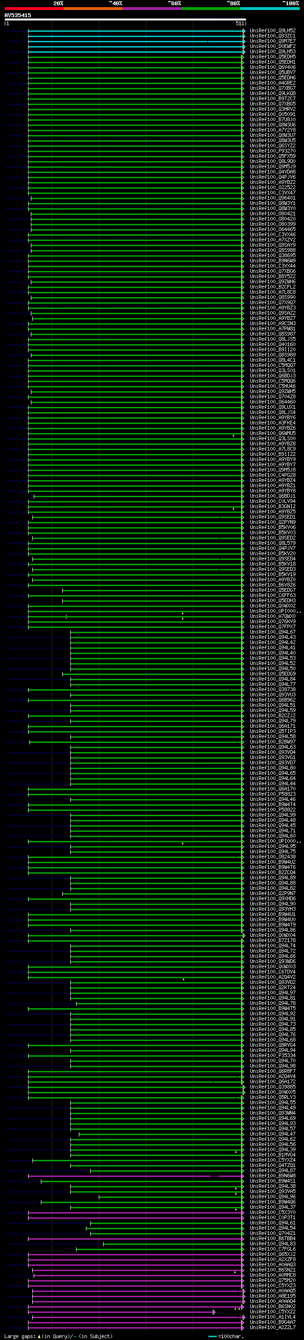
Task: Select label UniRef100_Q6B962
Action: pyautogui.click(x=272, y=700)
